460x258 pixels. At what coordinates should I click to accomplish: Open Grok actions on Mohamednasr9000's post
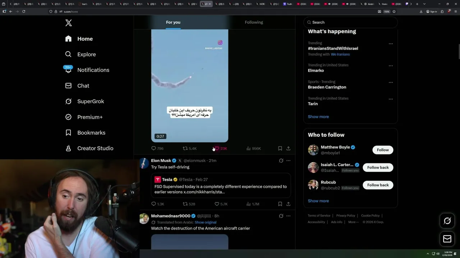[281, 216]
